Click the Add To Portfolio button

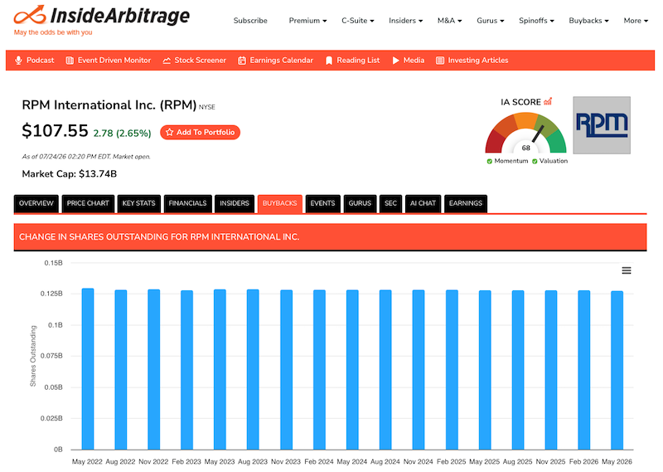click(x=200, y=133)
